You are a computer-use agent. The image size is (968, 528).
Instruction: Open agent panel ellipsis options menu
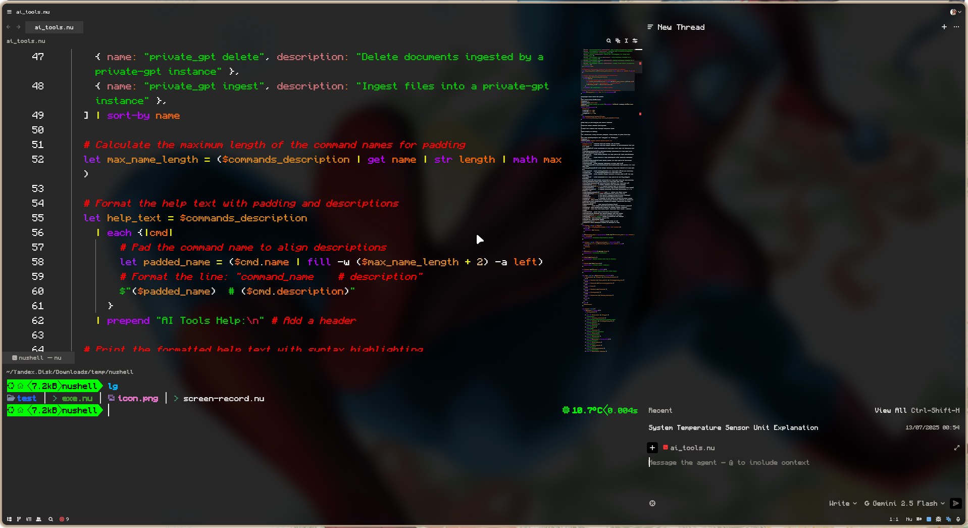(956, 27)
